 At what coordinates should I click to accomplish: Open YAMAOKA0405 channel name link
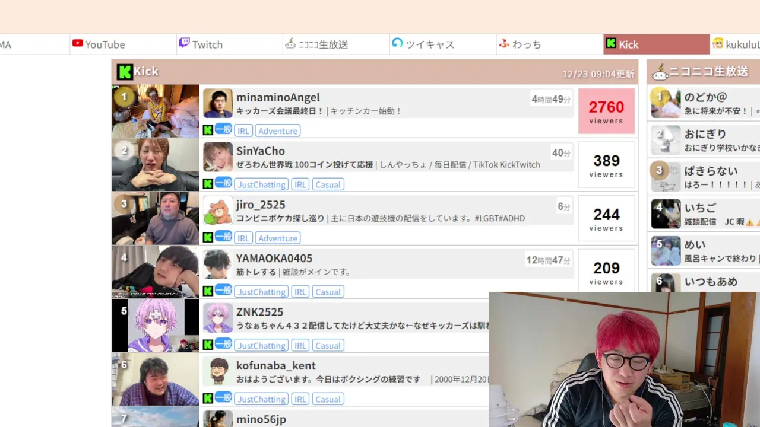point(274,259)
